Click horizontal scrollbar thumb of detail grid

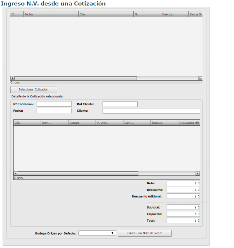click(x=78, y=173)
